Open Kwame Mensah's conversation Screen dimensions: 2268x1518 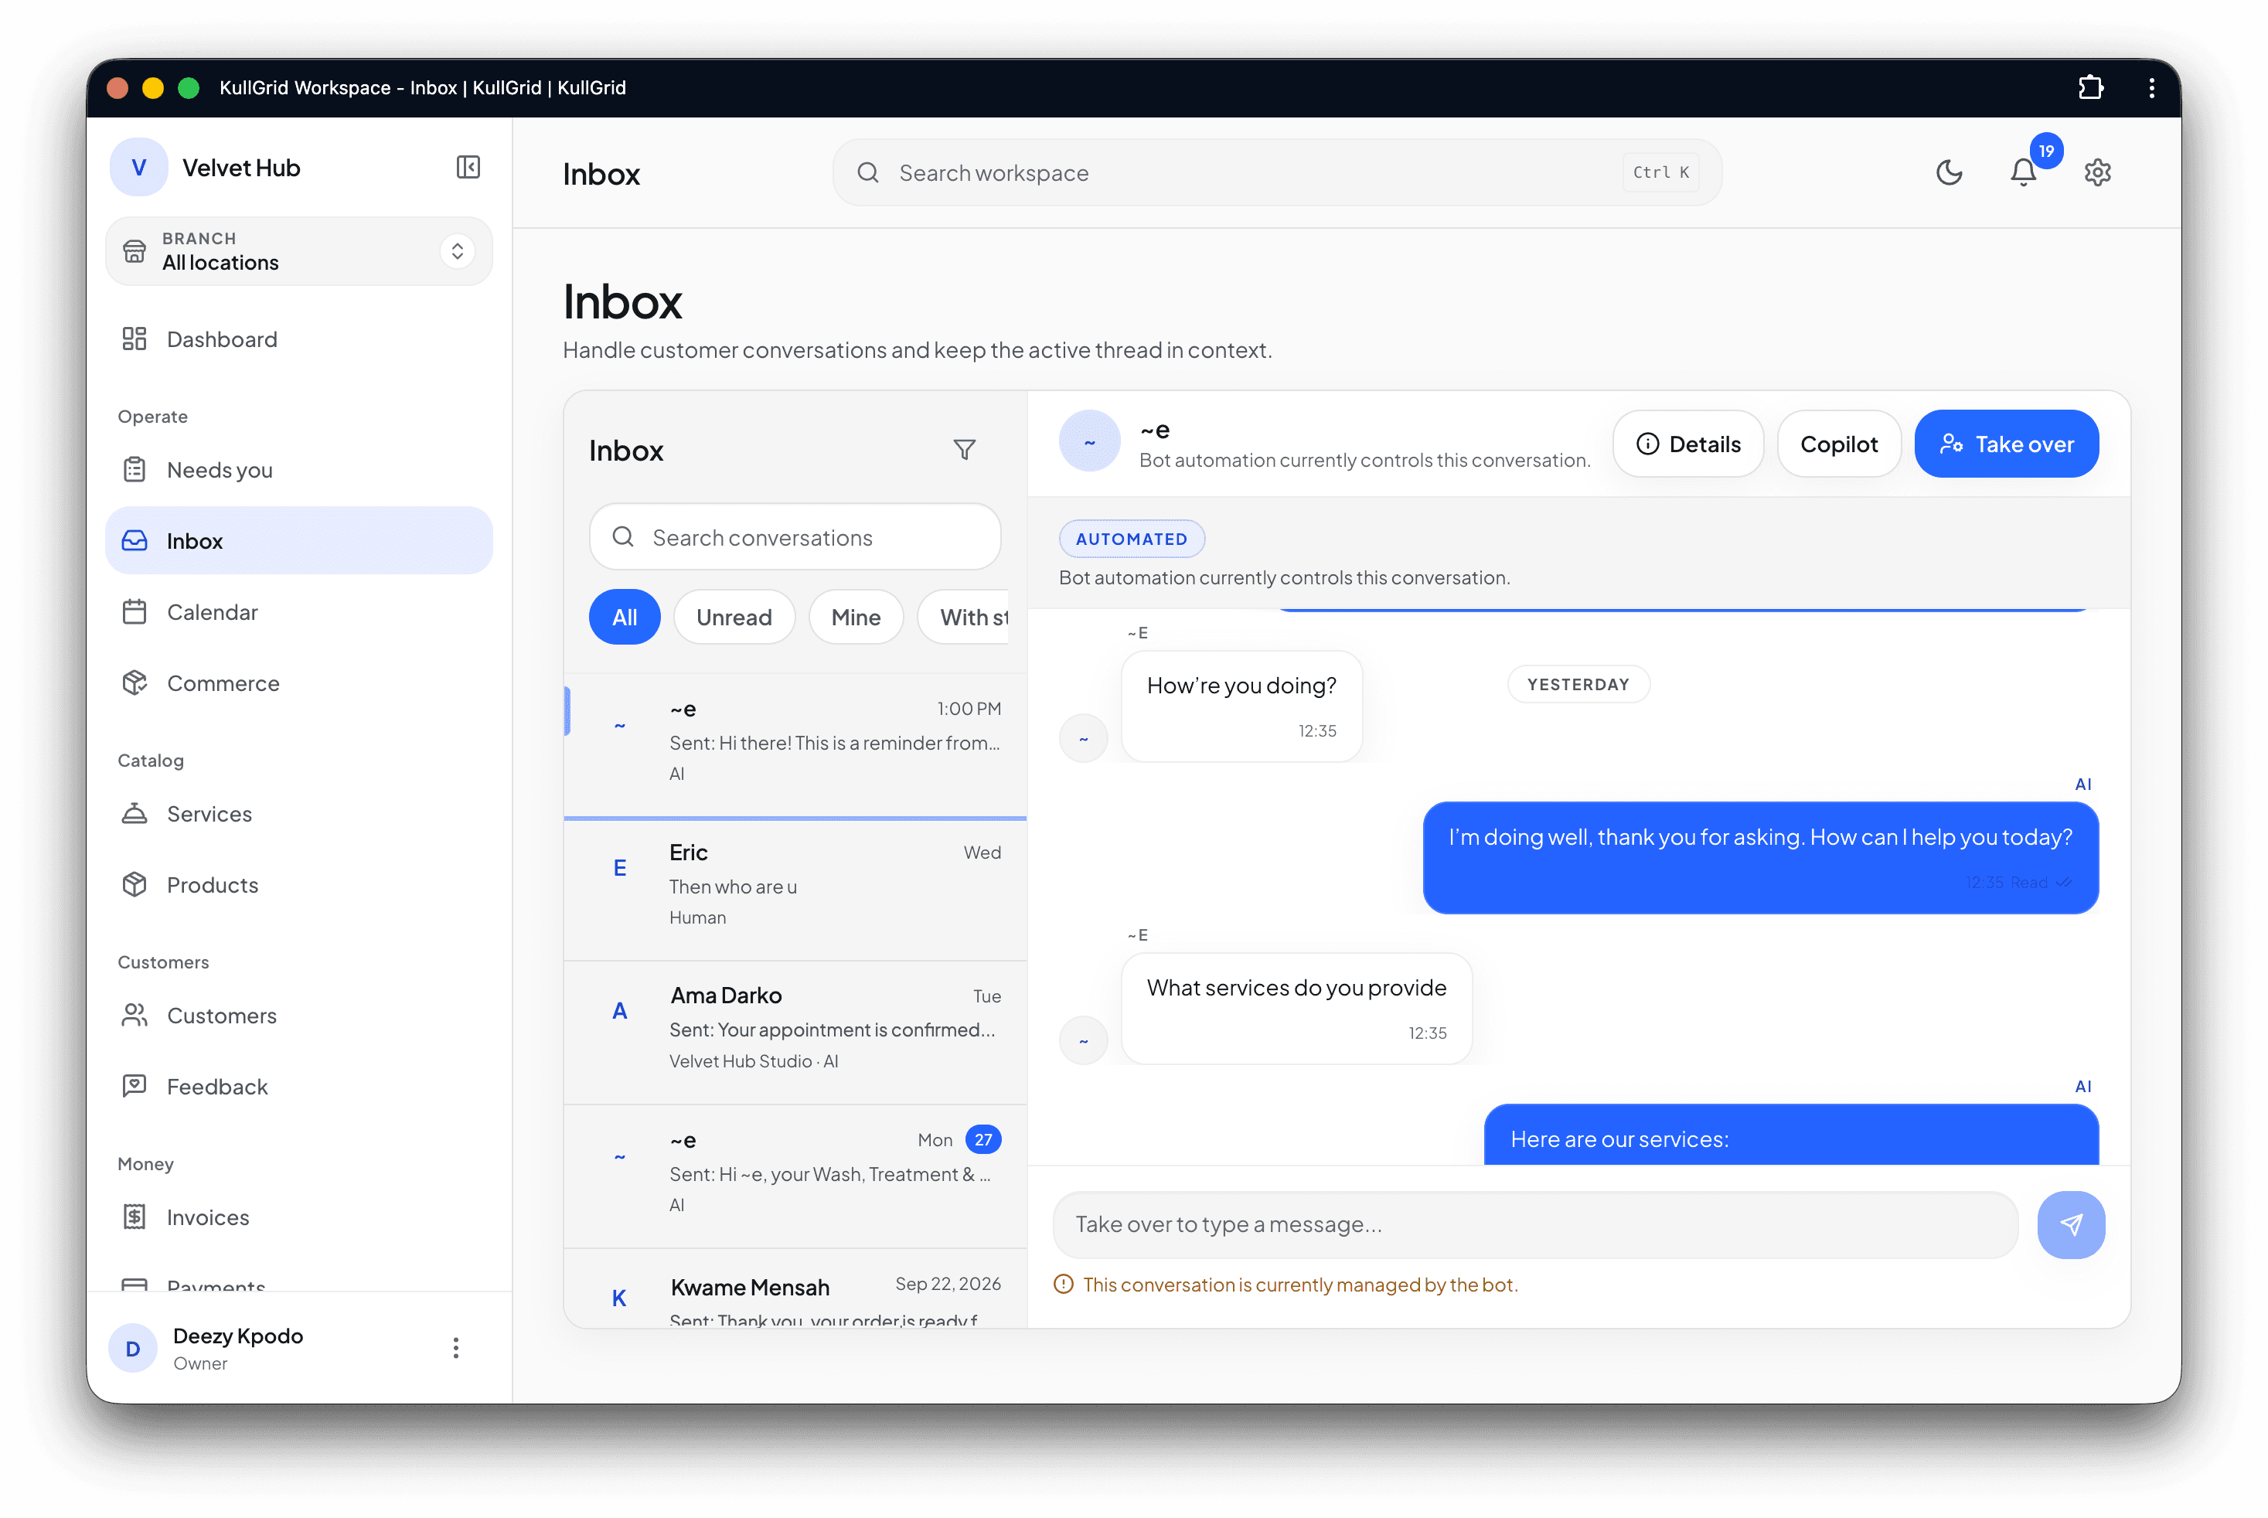click(795, 1289)
